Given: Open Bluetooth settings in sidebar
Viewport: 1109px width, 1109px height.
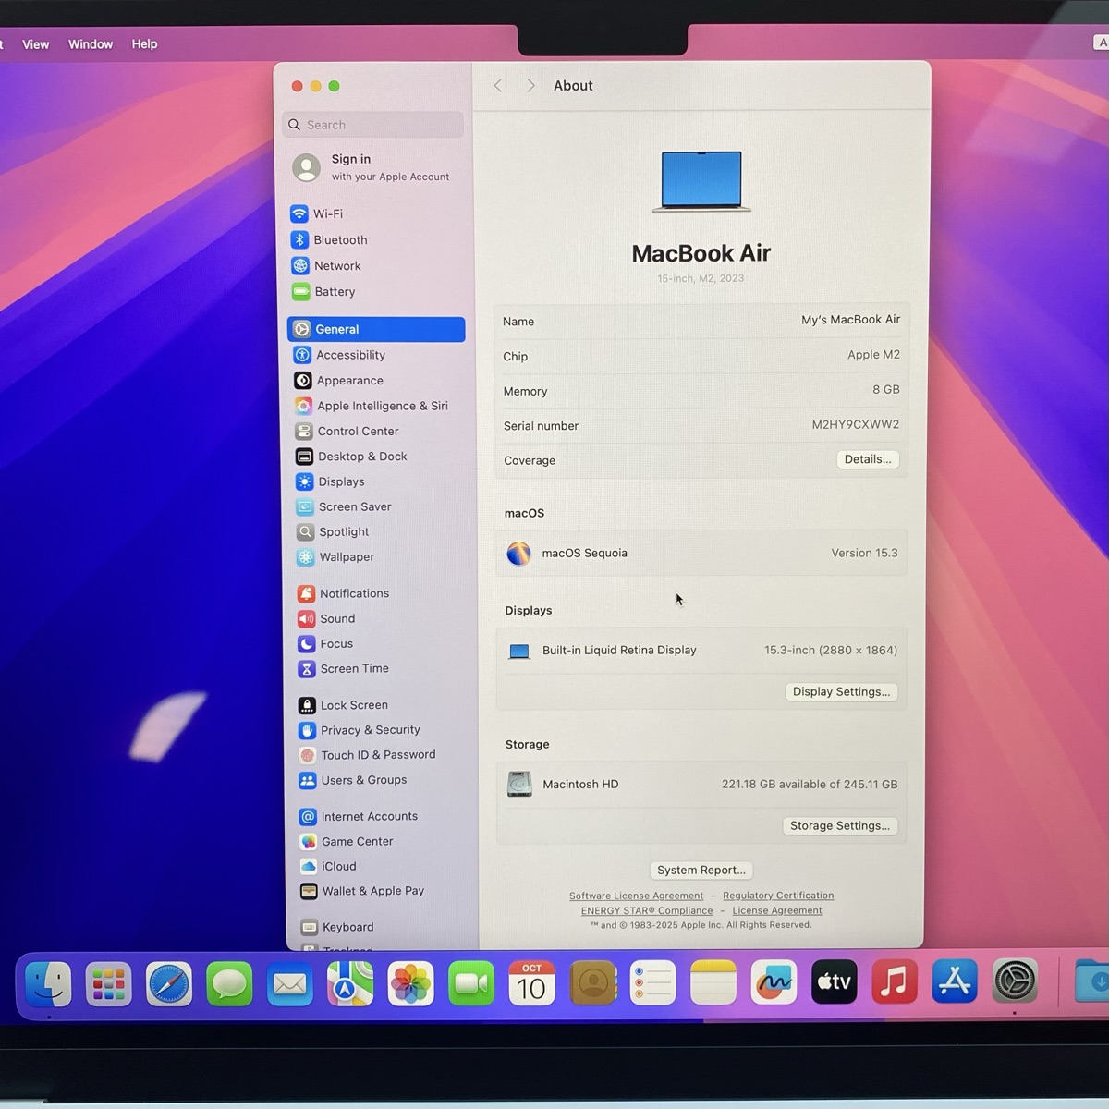Looking at the screenshot, I should point(330,239).
